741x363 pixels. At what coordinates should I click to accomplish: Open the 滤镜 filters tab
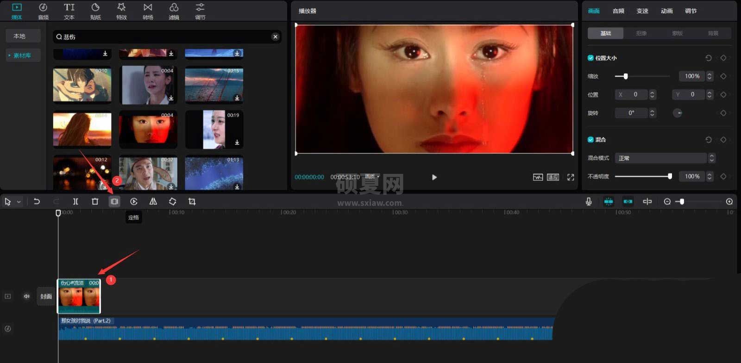174,11
